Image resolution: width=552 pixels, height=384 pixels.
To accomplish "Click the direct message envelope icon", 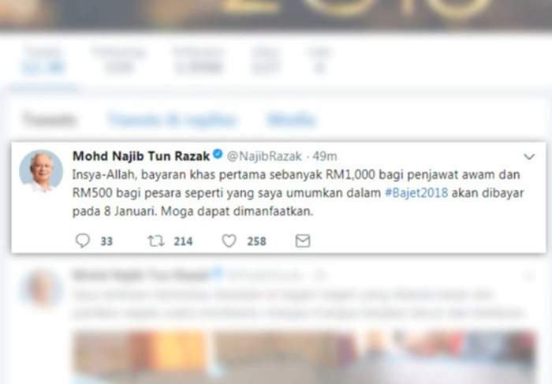I will (x=303, y=240).
